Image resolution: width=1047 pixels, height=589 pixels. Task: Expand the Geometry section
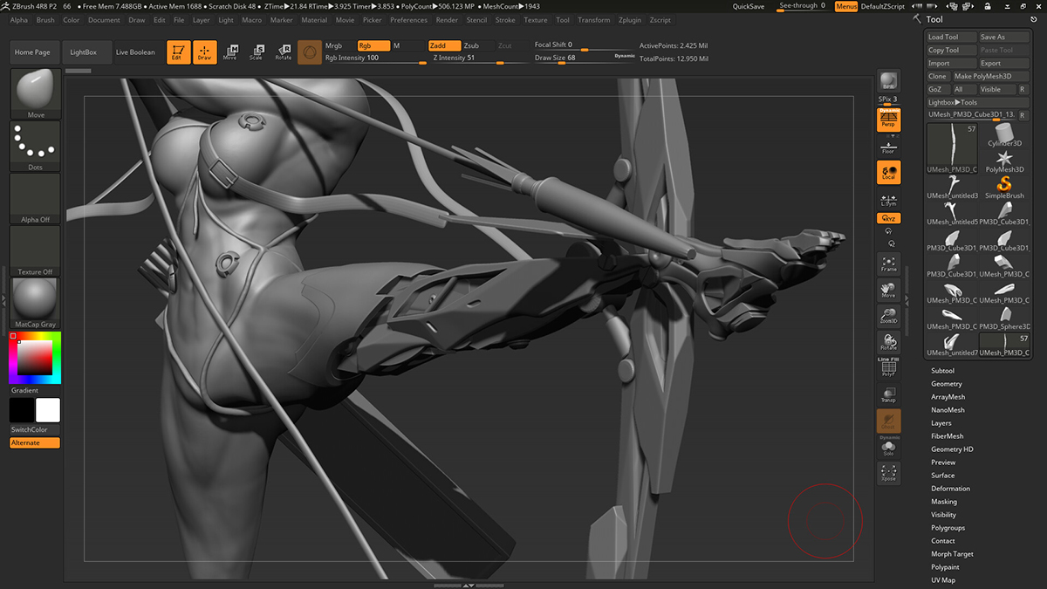pyautogui.click(x=946, y=384)
